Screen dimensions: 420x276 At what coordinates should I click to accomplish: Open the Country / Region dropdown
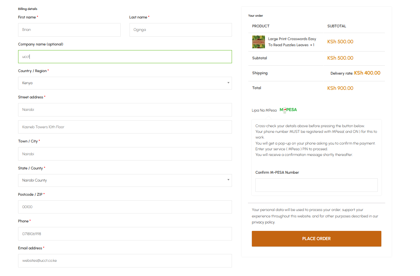125,83
